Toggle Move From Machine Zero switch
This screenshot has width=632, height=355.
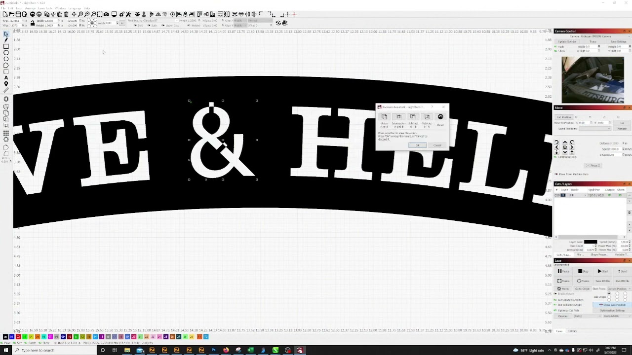556,174
